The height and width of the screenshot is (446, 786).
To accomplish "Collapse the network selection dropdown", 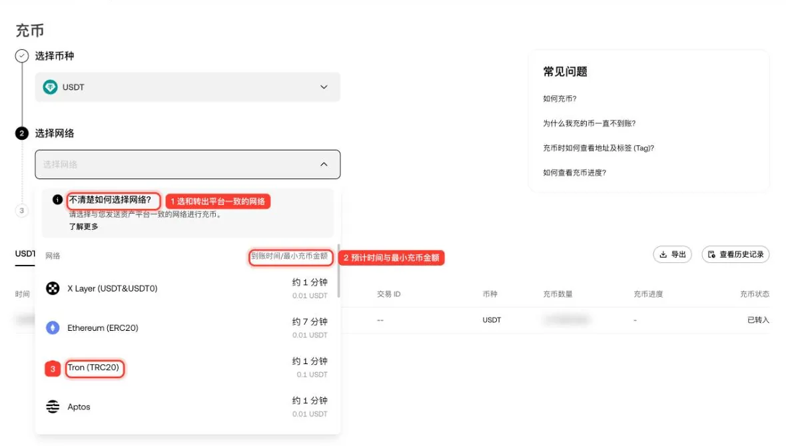I will pyautogui.click(x=187, y=164).
